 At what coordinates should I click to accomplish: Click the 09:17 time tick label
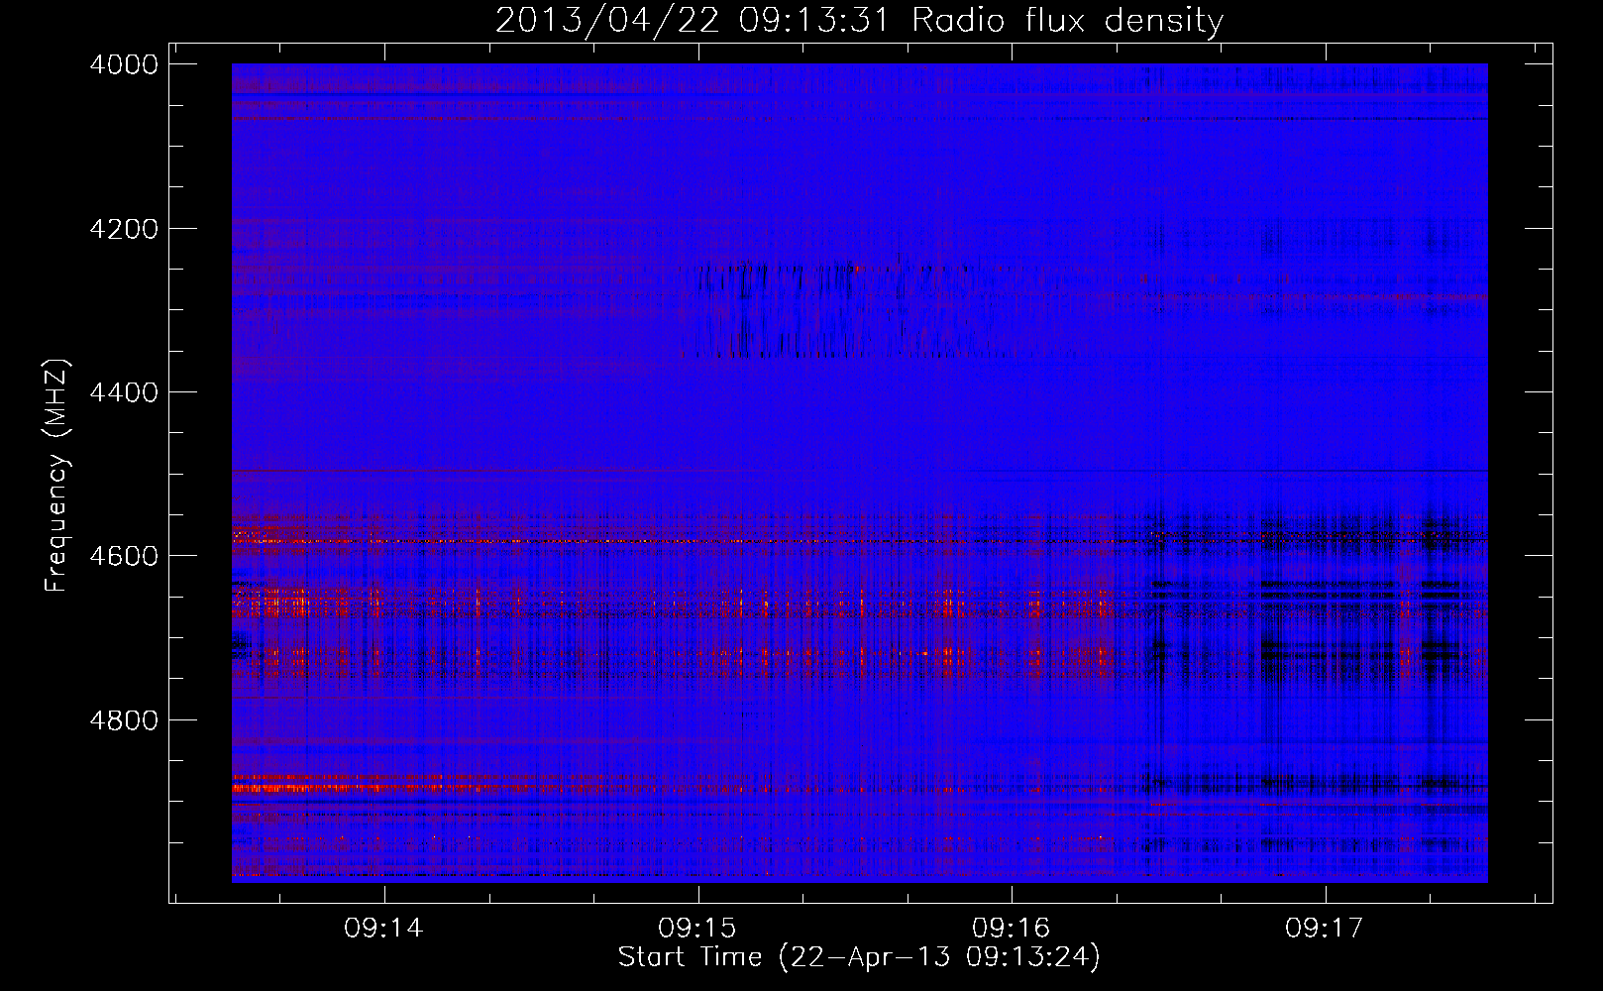[1325, 929]
